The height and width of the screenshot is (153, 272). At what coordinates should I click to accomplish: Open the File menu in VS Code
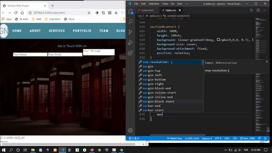[x=136, y=4]
